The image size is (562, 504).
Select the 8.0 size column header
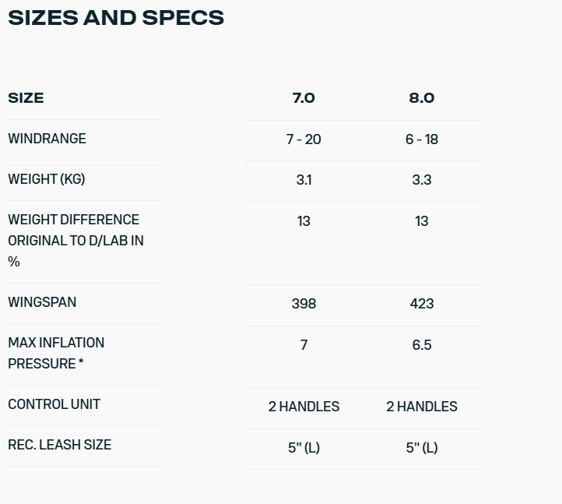point(421,98)
